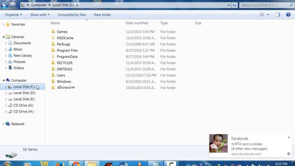Click the Windows Start button
Image resolution: width=295 pixels, height=166 pixels.
coord(7,164)
